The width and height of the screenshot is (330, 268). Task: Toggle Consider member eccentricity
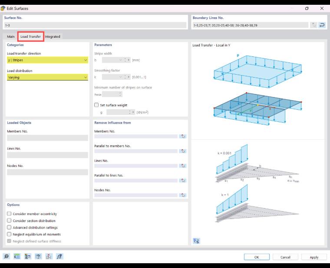tap(9, 213)
